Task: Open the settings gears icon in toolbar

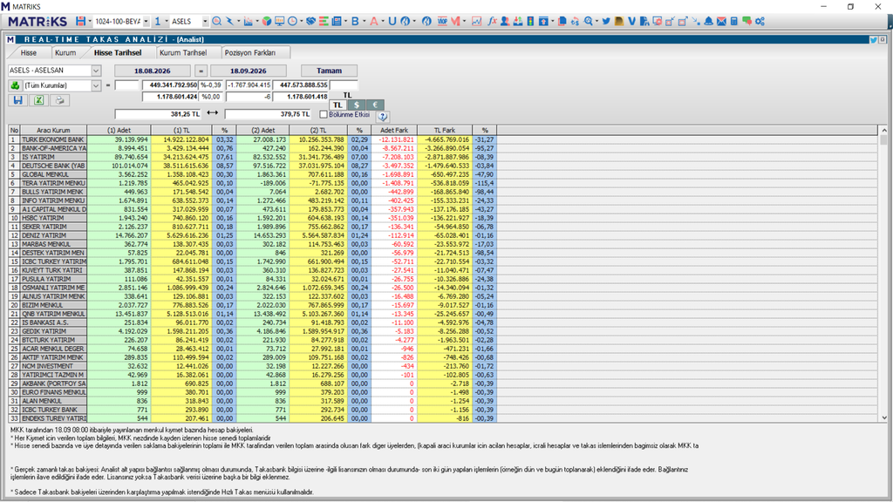Action: (x=760, y=21)
